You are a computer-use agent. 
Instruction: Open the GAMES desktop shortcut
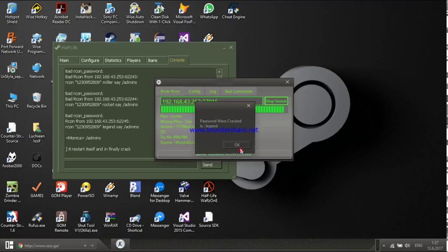[x=37, y=190]
